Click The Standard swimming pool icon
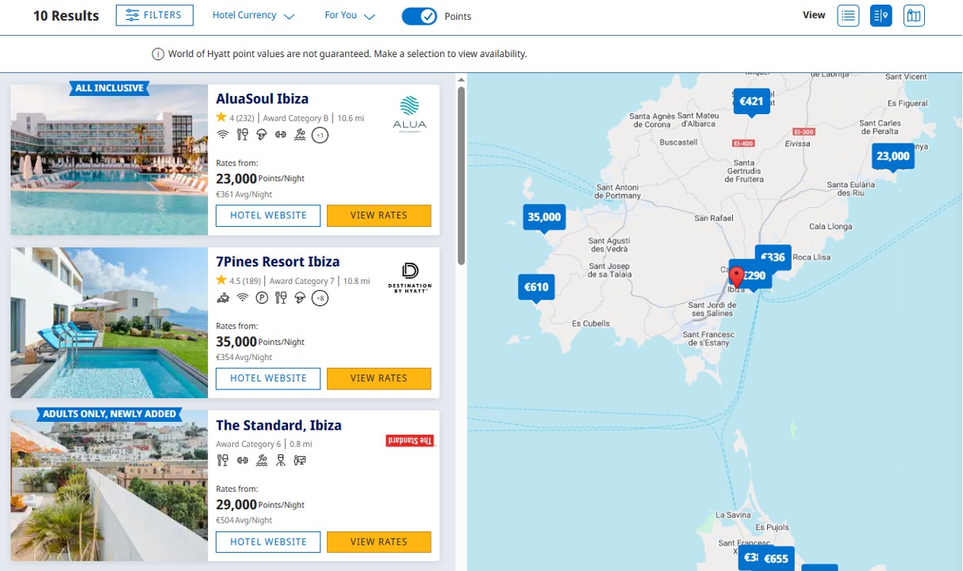Viewport: 963px width, 571px height. [261, 460]
